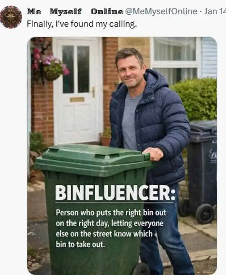The width and height of the screenshot is (226, 275).
Task: Click the terracotta plant pot by the door
Action: tap(106, 141)
